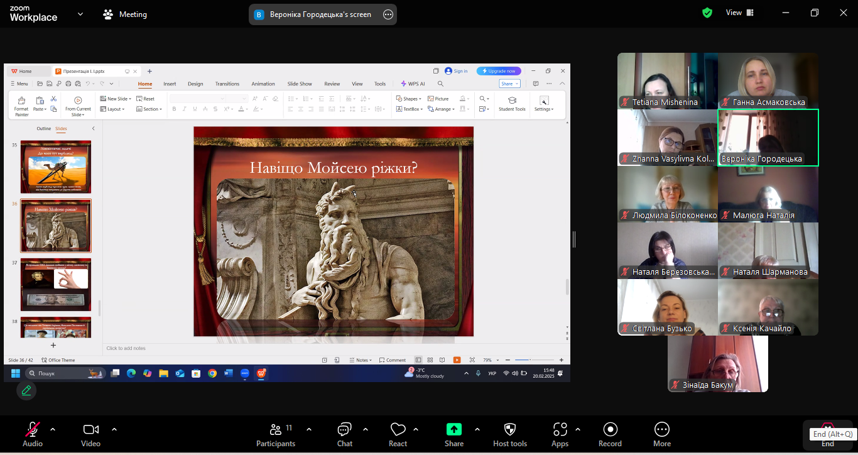Start Zoom Record
The image size is (858, 455).
coord(610,434)
